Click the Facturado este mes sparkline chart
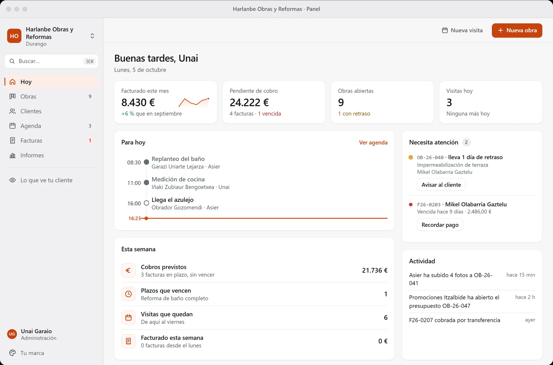553x365 pixels. (194, 102)
